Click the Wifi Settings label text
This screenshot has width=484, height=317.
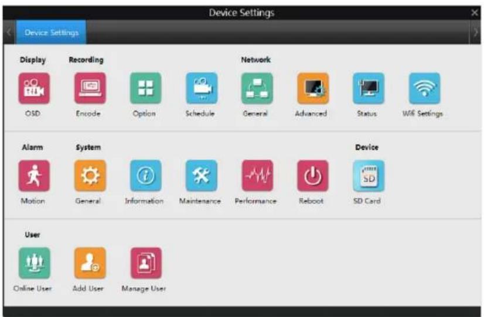click(422, 113)
